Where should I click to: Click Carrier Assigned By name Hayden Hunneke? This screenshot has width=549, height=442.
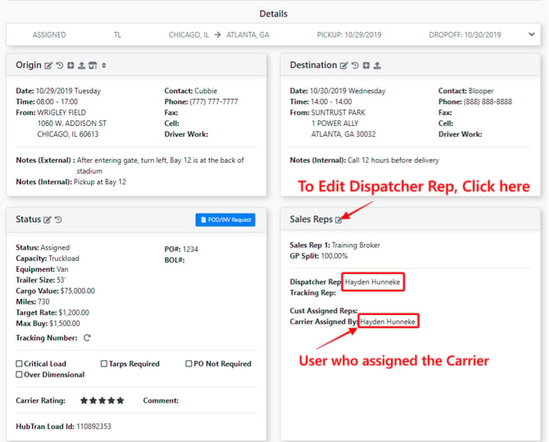tap(388, 322)
